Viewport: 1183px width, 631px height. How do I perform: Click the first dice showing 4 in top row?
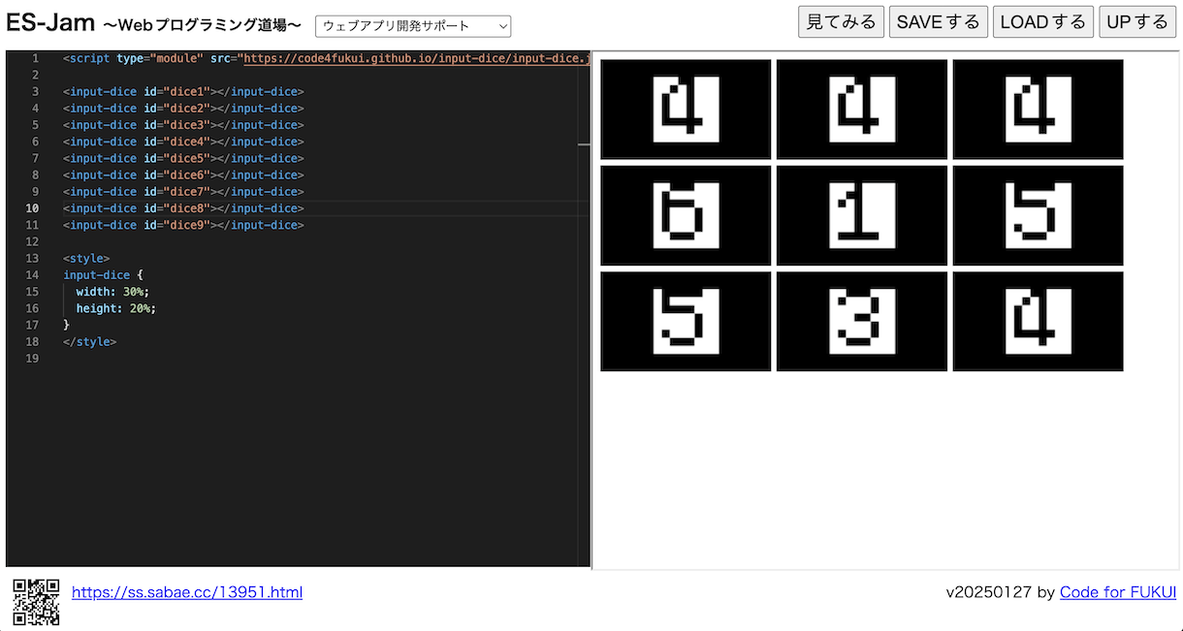[x=686, y=110]
